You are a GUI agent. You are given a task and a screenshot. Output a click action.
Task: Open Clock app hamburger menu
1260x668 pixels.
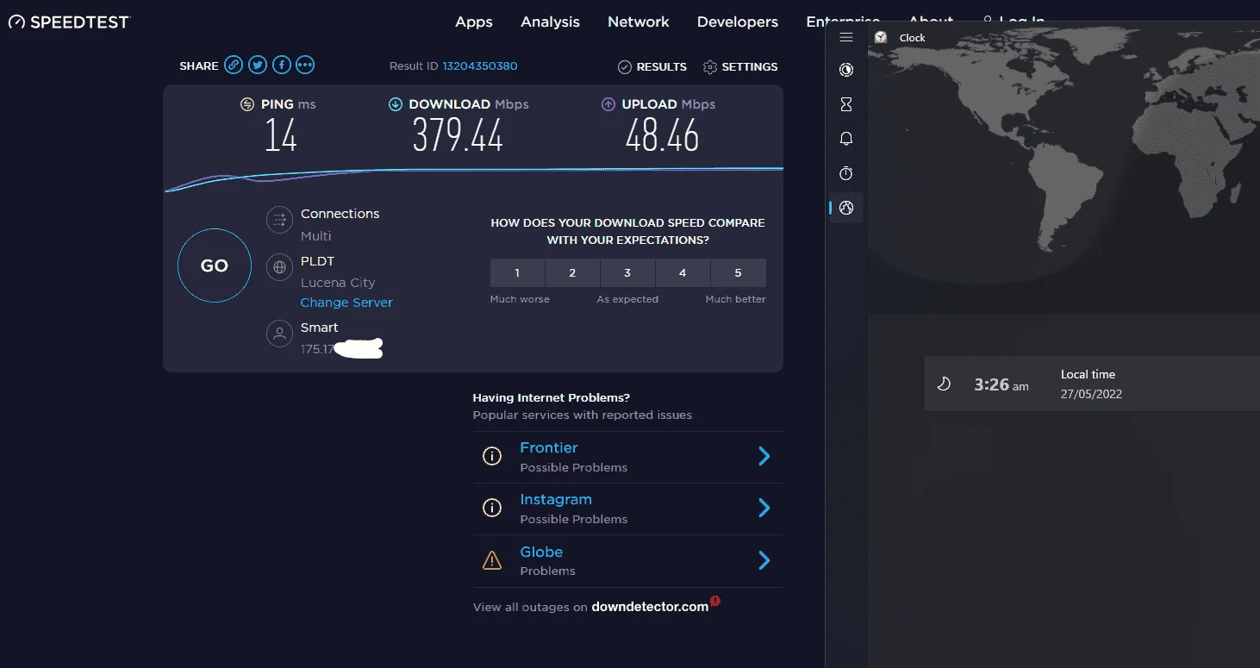[846, 38]
